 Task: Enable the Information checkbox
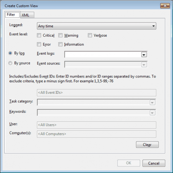pyautogui.click(x=60, y=44)
